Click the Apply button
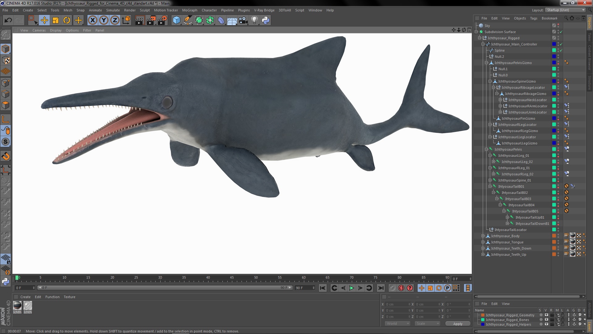This screenshot has width=593, height=334. (x=457, y=323)
